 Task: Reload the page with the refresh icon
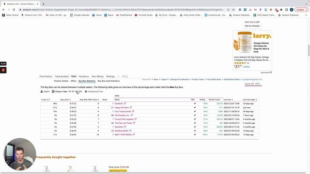[14, 10]
